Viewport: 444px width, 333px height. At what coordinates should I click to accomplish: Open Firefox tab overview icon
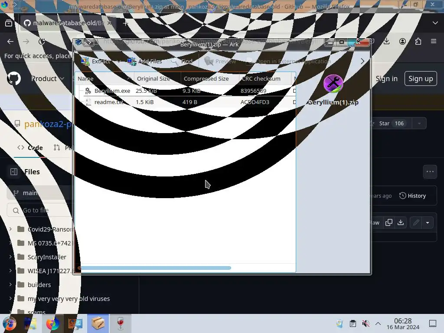(9, 23)
